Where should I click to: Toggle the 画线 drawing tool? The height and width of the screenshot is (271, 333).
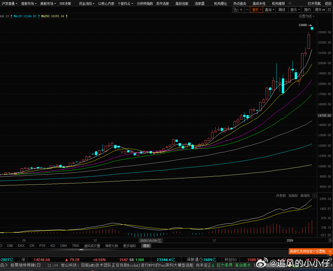[x=282, y=10]
